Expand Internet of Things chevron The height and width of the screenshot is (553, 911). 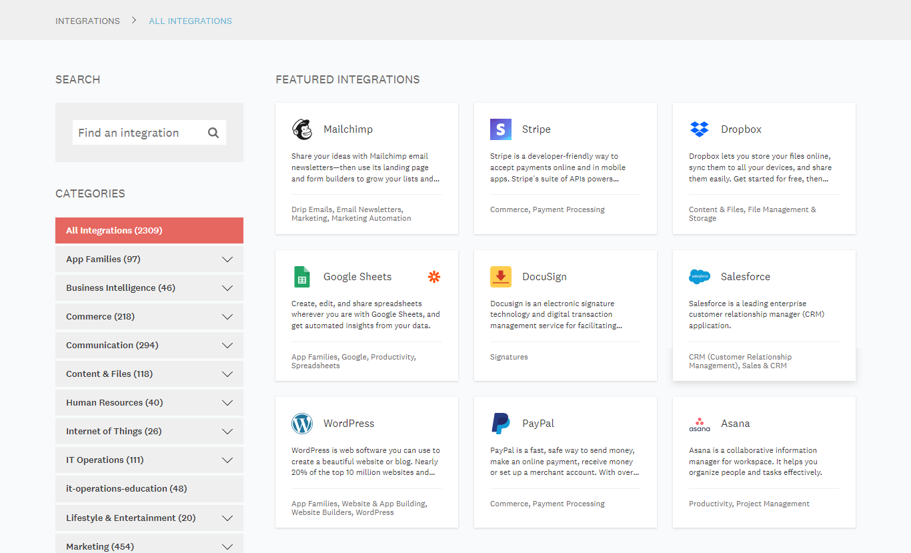pyautogui.click(x=227, y=432)
